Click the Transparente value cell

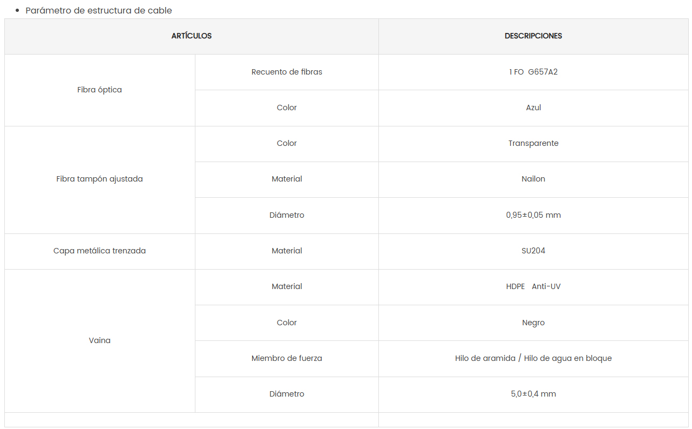coord(533,144)
